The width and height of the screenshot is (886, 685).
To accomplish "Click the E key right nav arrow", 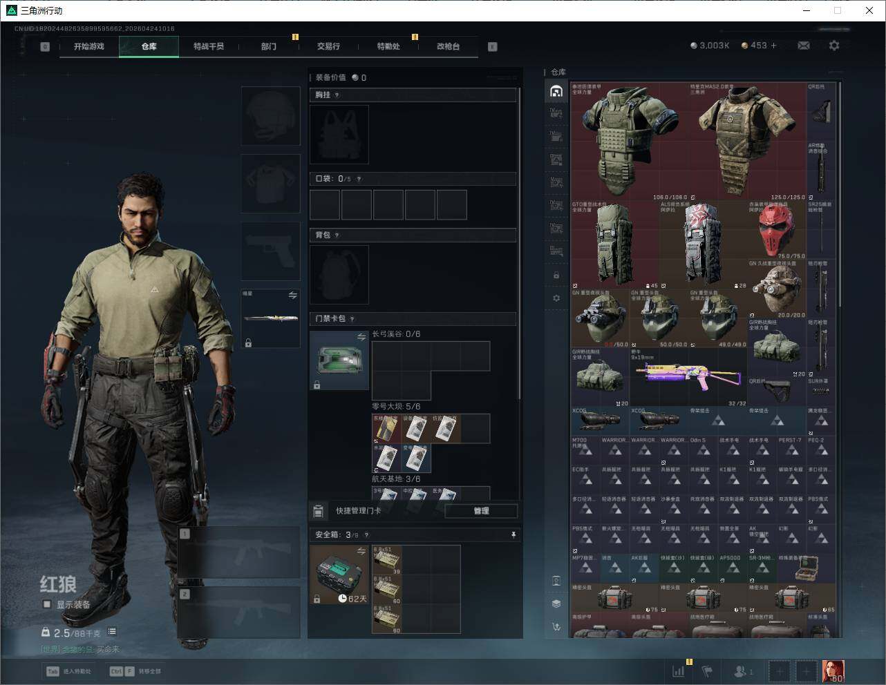I will (492, 47).
